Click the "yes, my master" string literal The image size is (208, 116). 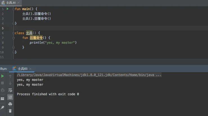60,42
